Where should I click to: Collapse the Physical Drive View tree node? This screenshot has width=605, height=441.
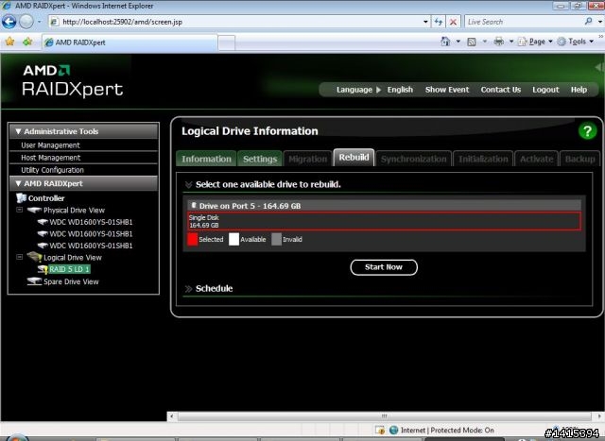19,210
